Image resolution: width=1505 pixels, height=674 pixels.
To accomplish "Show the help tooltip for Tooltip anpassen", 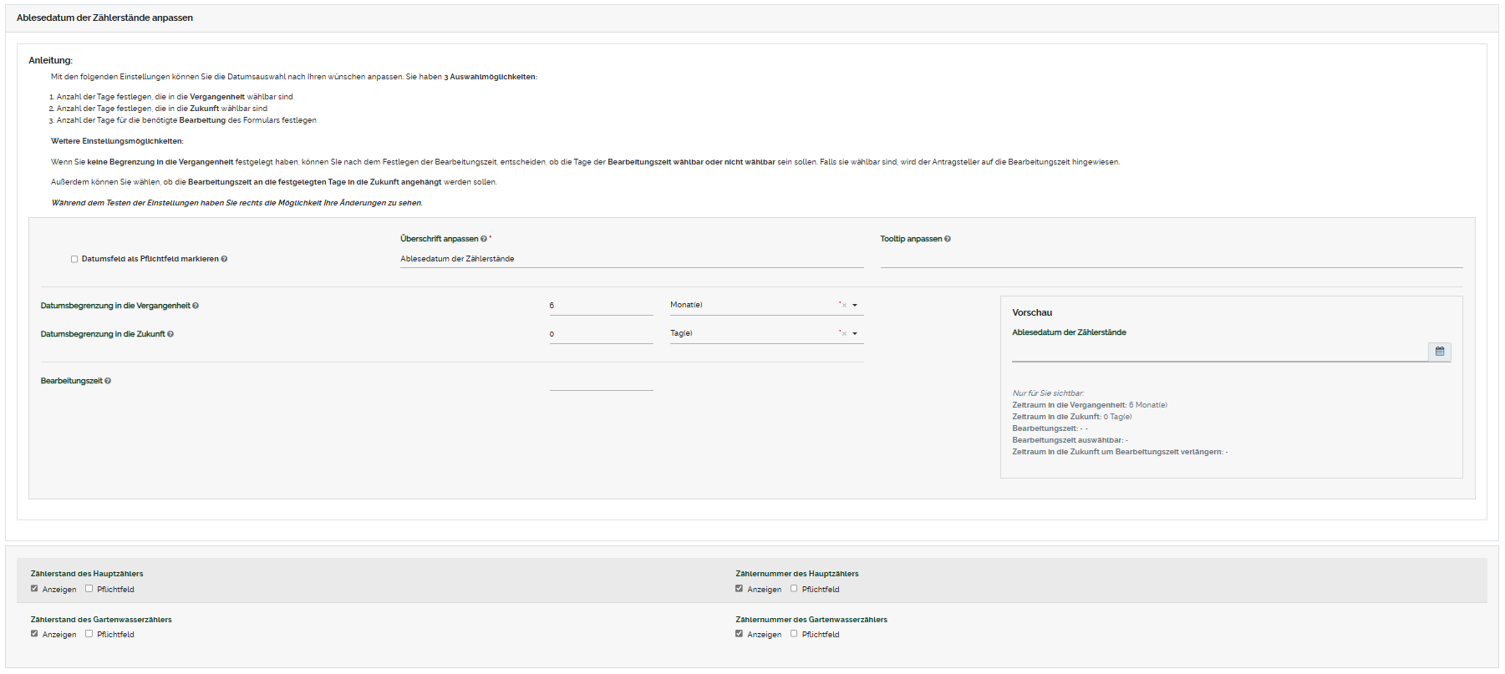I will click(947, 239).
